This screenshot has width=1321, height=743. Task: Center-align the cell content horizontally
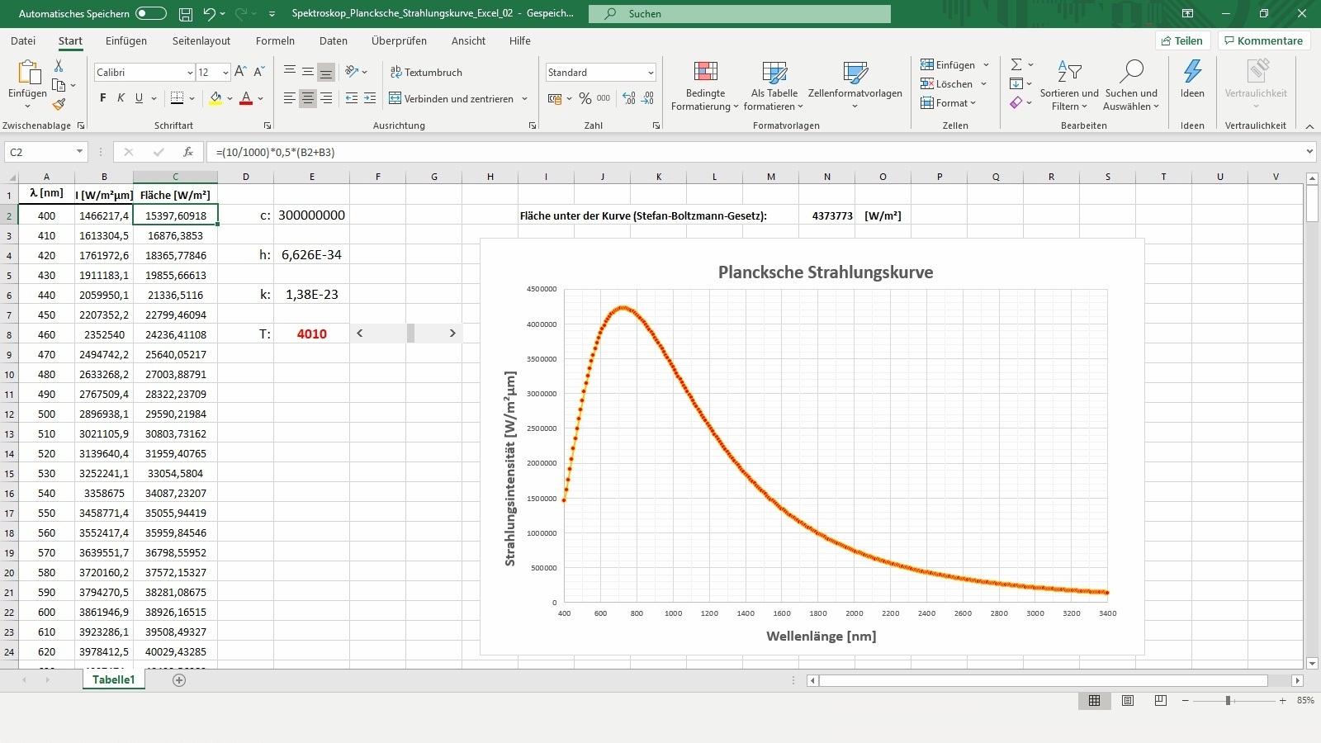308,98
